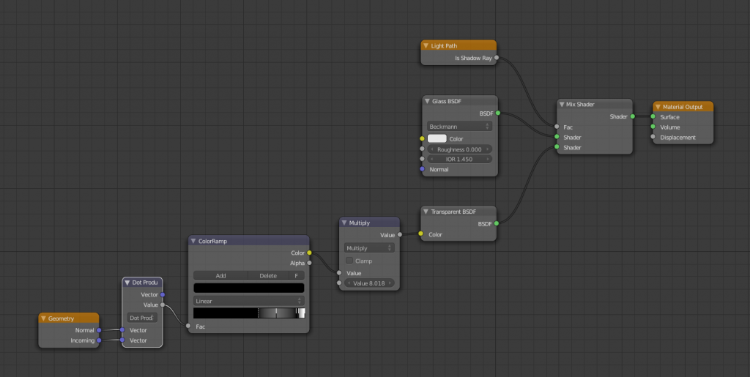Click the Volume socket on Material Output
The height and width of the screenshot is (377, 750).
tap(653, 127)
